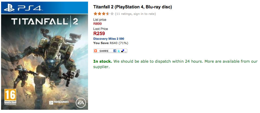Click the R259 Loot Price

click(x=99, y=34)
